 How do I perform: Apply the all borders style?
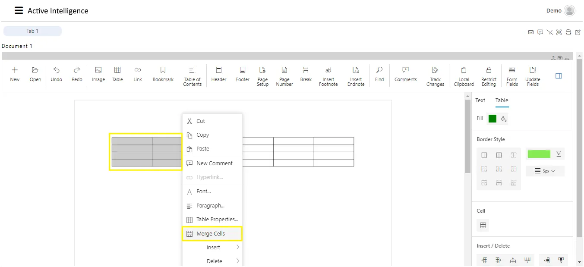coord(499,155)
